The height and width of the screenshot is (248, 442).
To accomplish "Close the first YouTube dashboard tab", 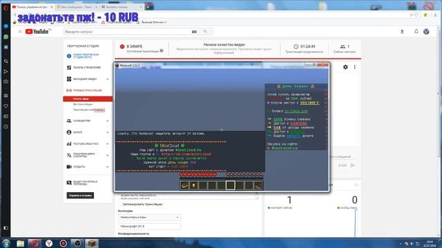I will 52,7.
